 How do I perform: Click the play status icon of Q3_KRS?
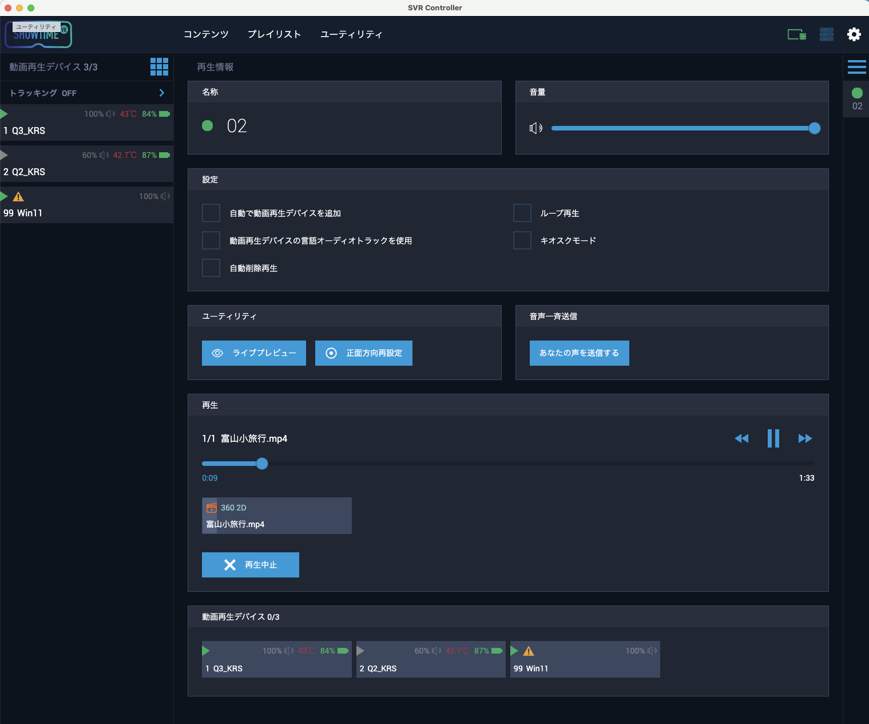(x=4, y=114)
